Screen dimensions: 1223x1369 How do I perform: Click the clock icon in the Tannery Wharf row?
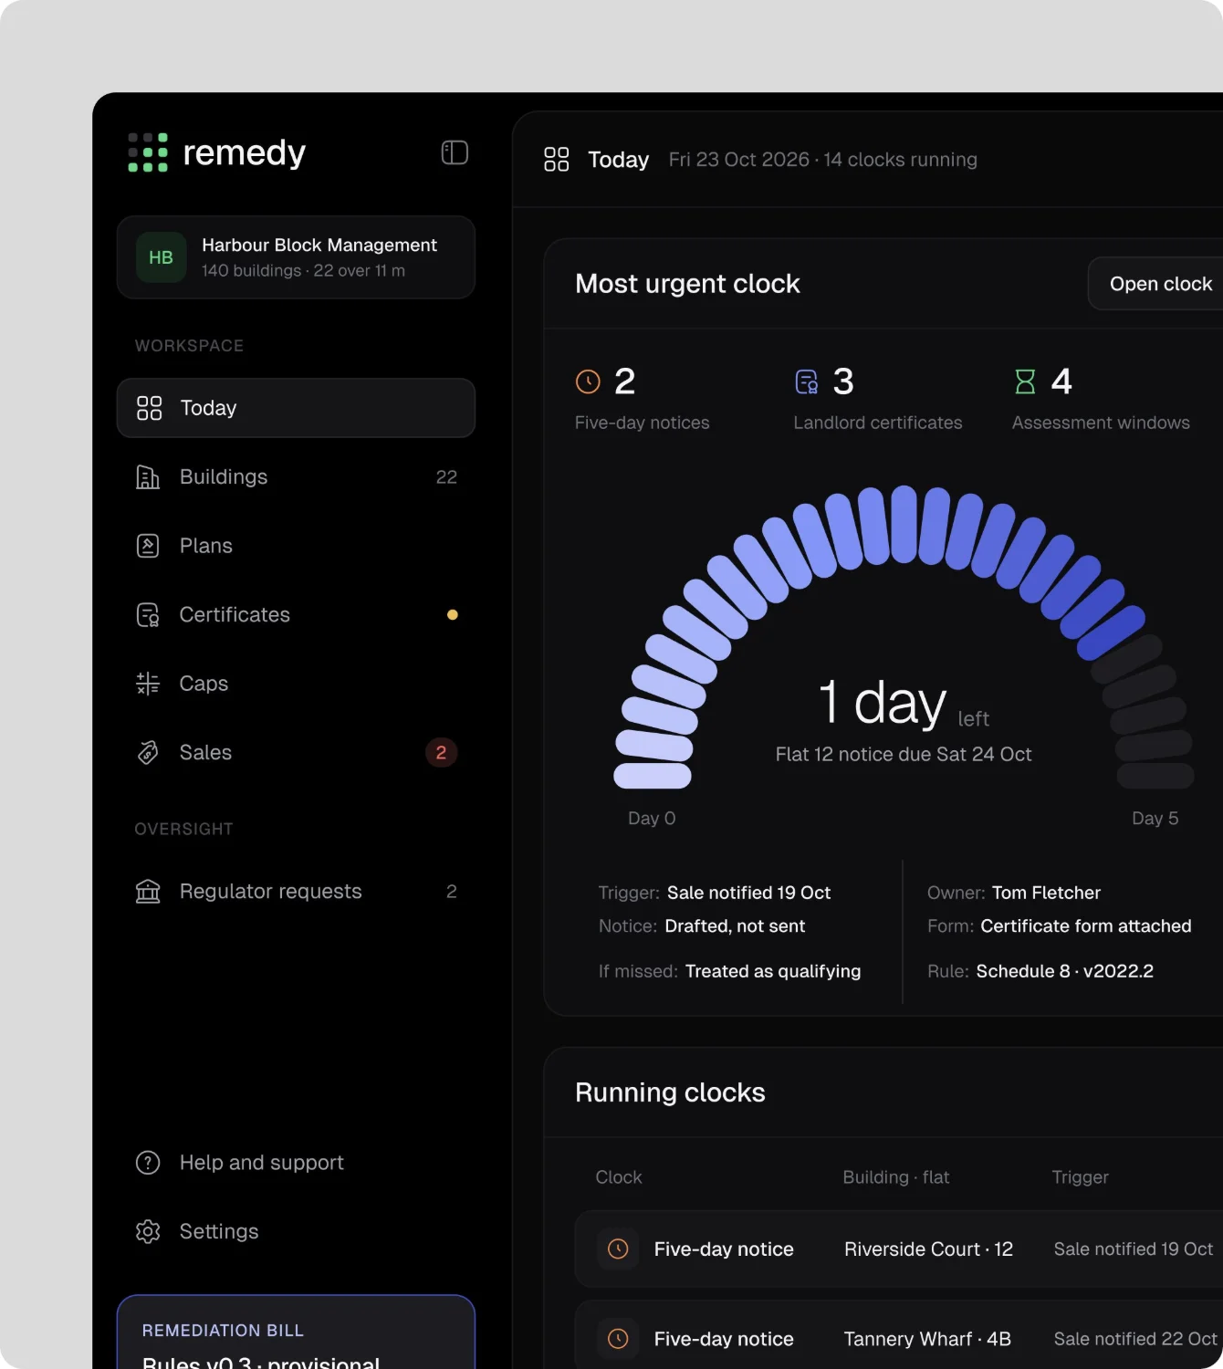tap(618, 1339)
